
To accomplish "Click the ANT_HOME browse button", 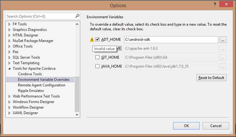I will pos(223,49).
